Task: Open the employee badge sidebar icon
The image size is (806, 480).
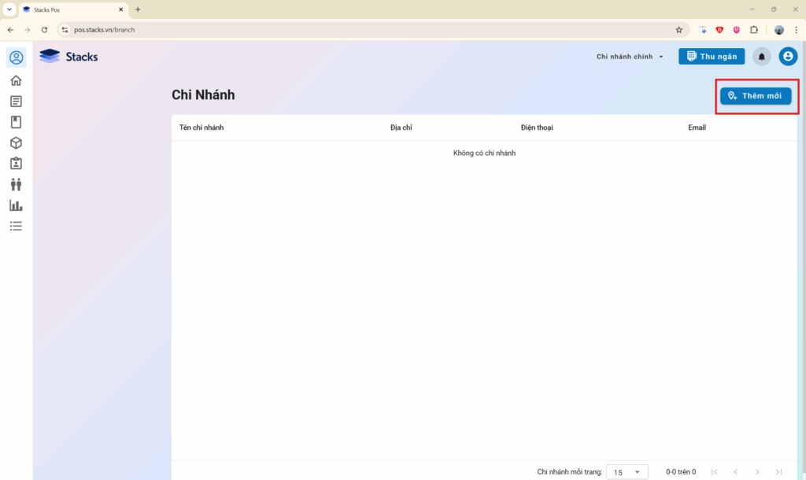Action: pyautogui.click(x=16, y=164)
